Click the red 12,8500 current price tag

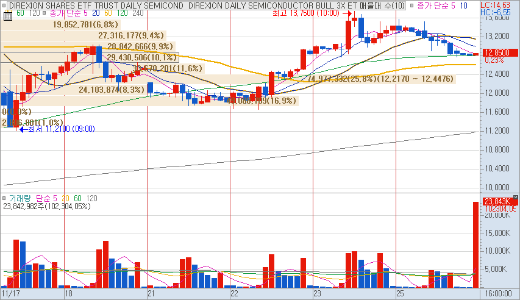click(499, 53)
